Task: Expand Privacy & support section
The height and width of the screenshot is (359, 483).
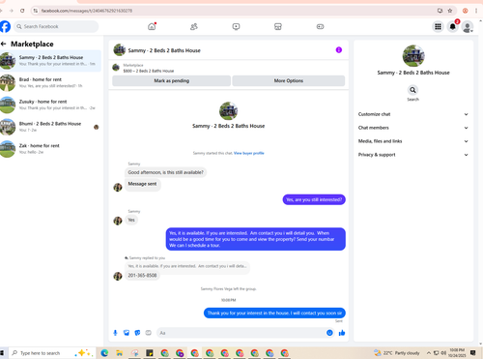Action: (413, 155)
